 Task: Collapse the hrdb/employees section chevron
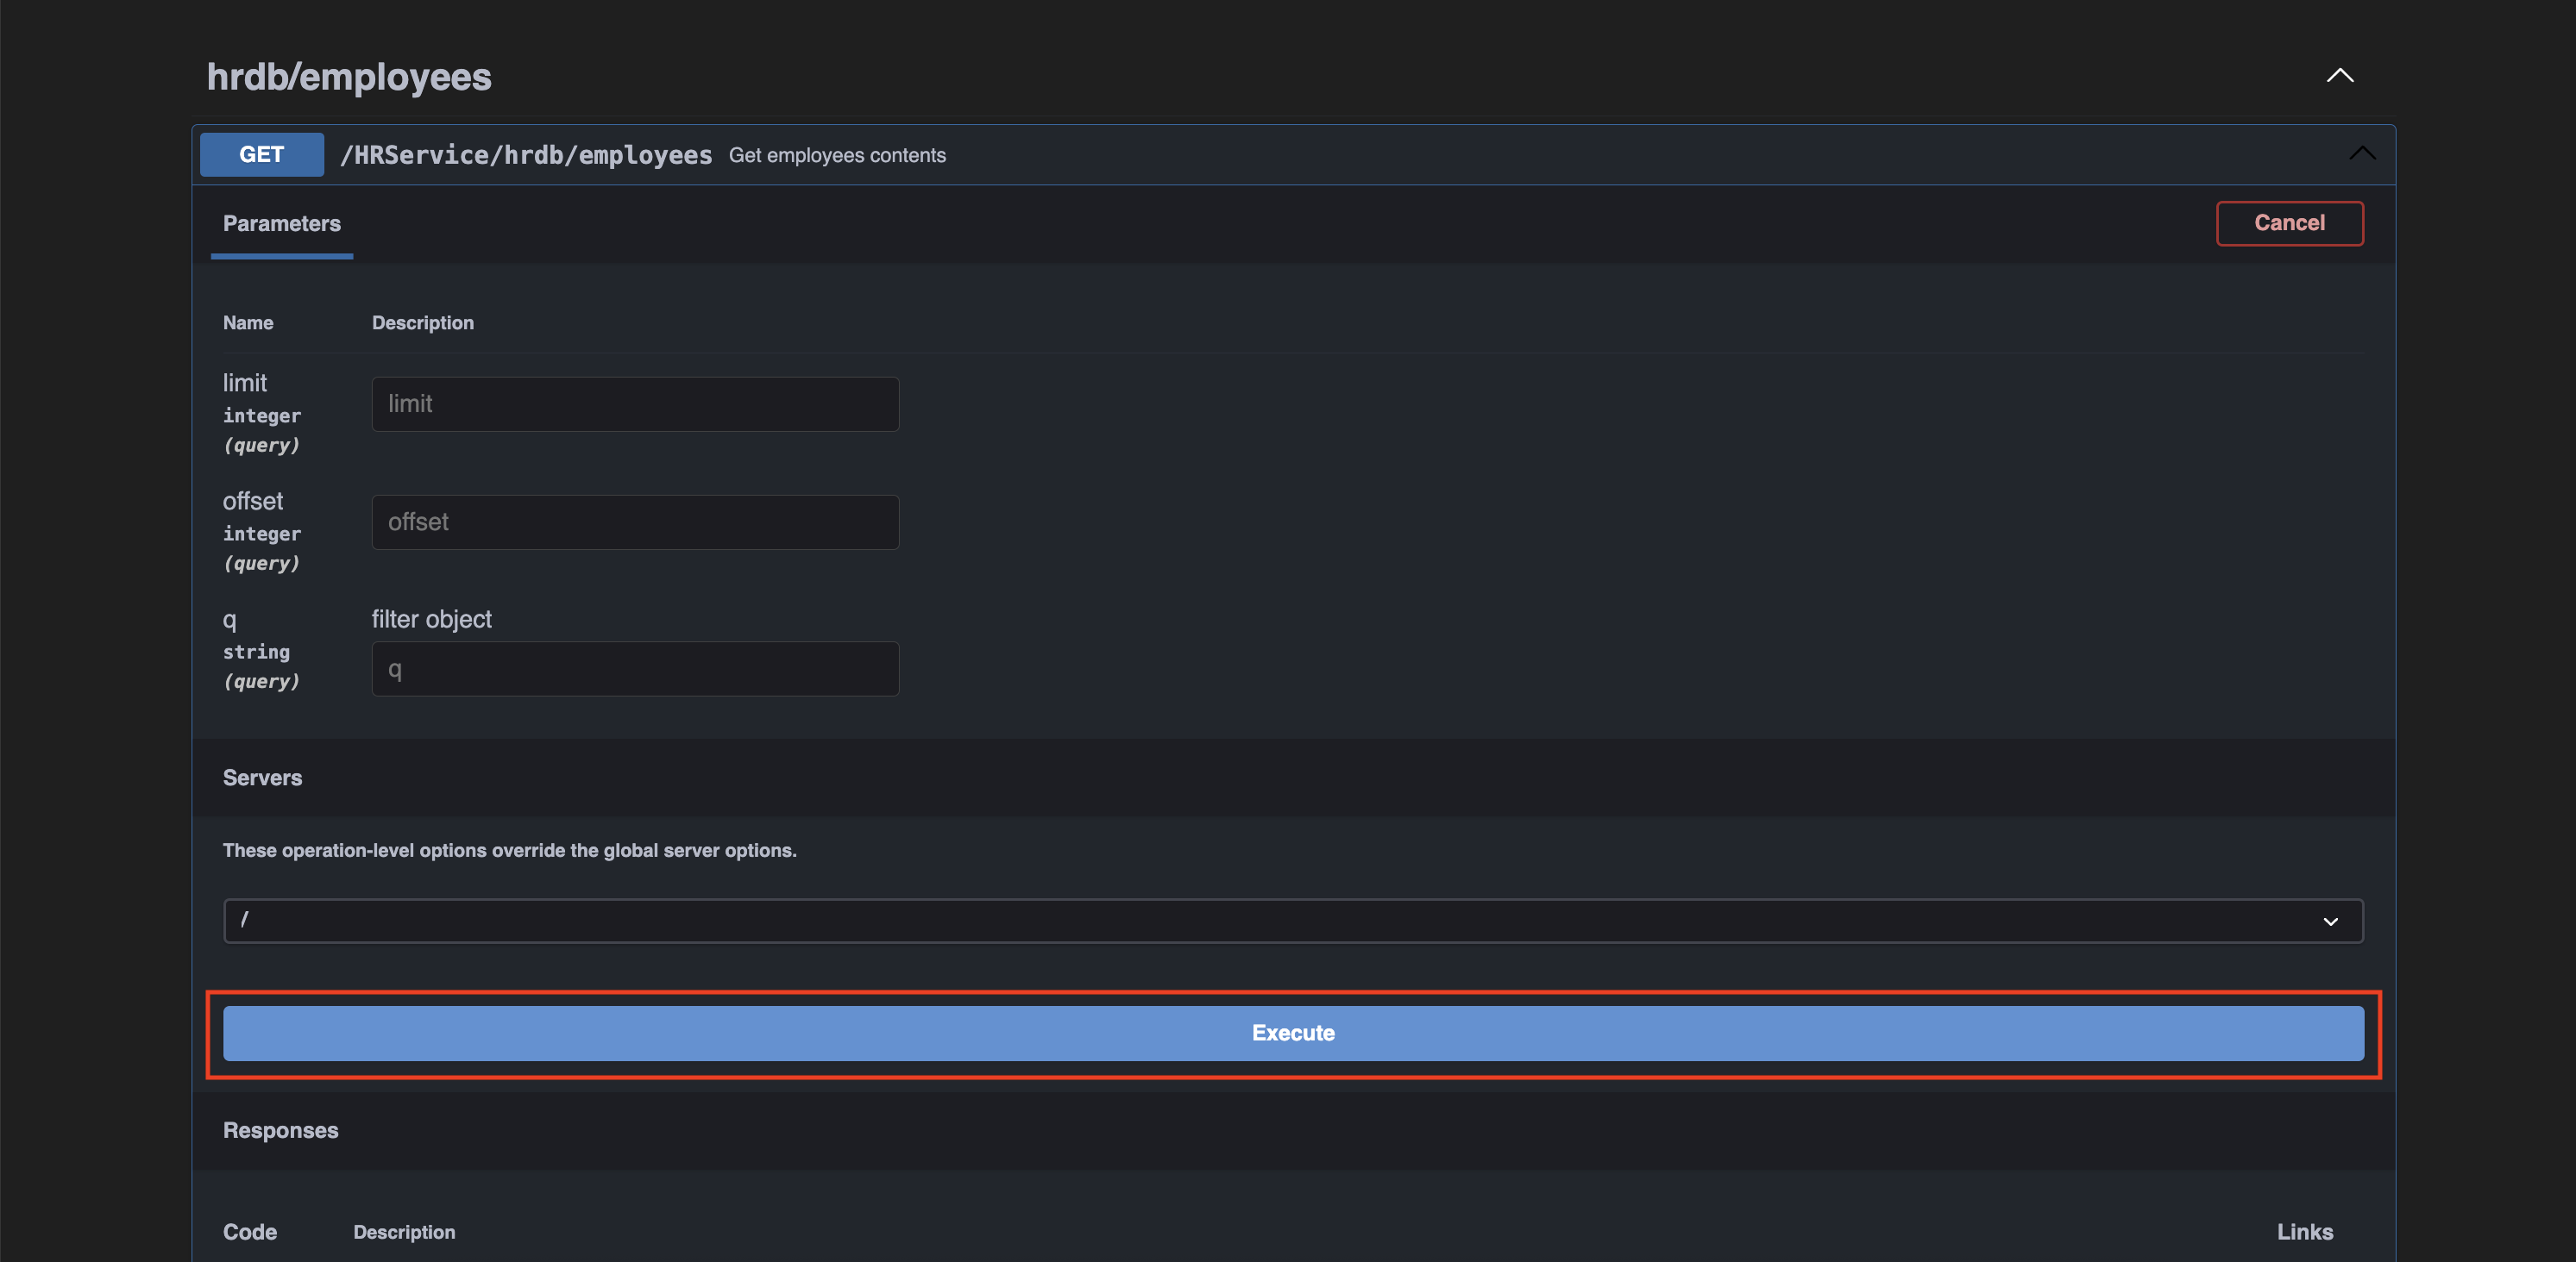tap(2339, 76)
